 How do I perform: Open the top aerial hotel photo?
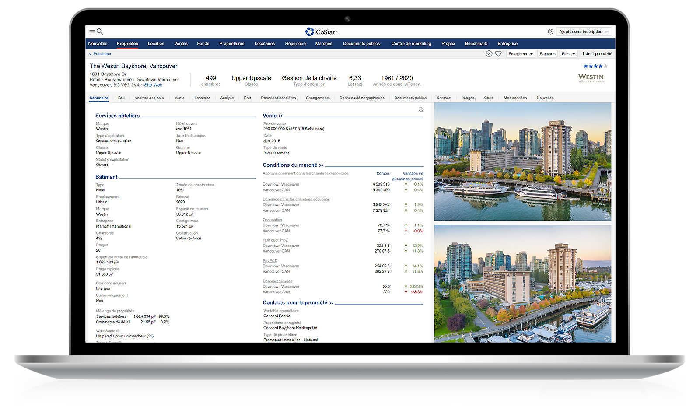point(522,161)
